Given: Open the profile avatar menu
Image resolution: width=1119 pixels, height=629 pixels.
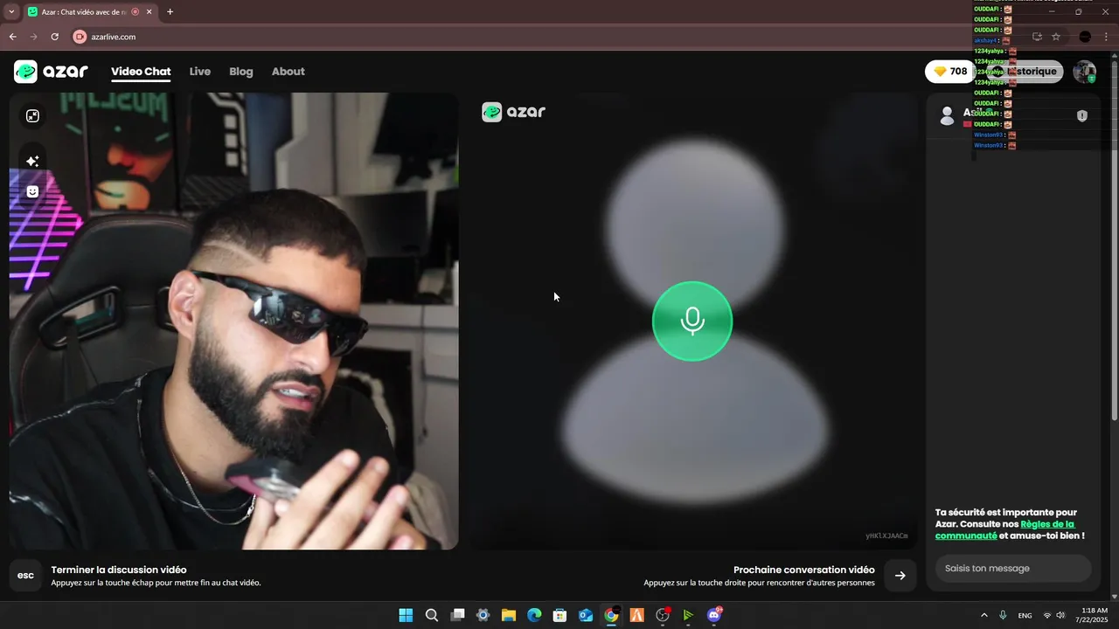Looking at the screenshot, I should [x=1085, y=72].
